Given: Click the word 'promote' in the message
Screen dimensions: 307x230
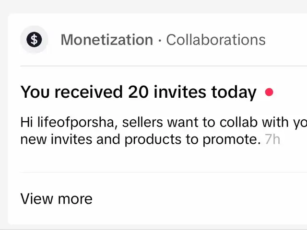Looking at the screenshot, I should (231, 140).
